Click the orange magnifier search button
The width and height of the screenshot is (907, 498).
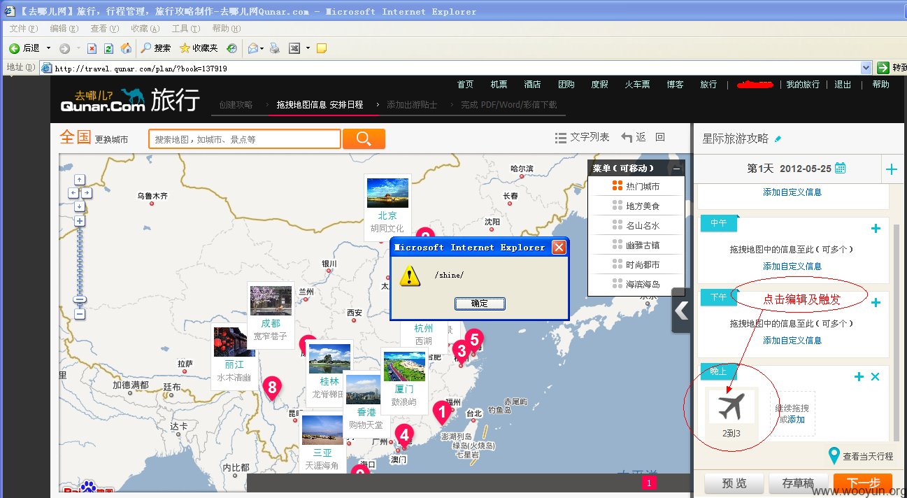(x=364, y=138)
